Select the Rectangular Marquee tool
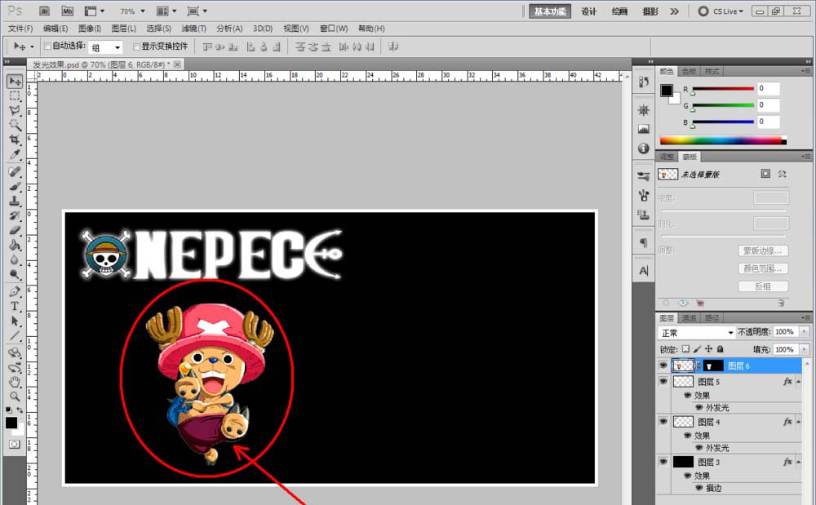The image size is (816, 505). [15, 95]
